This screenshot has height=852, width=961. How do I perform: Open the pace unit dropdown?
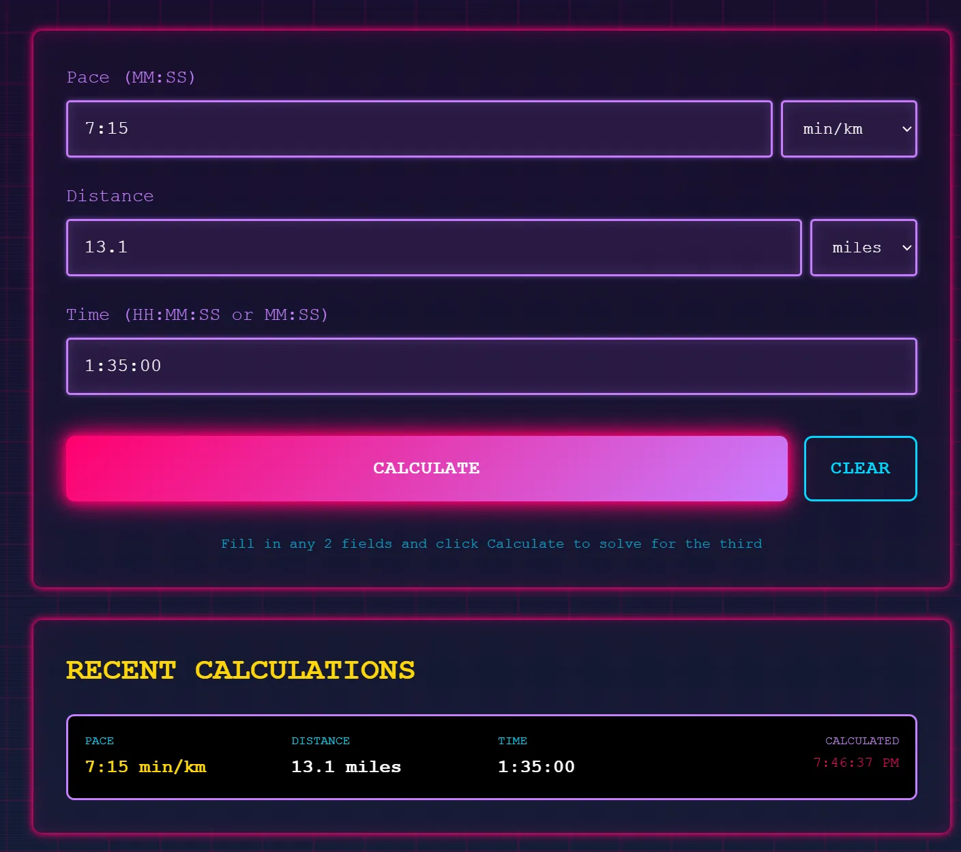pyautogui.click(x=848, y=129)
